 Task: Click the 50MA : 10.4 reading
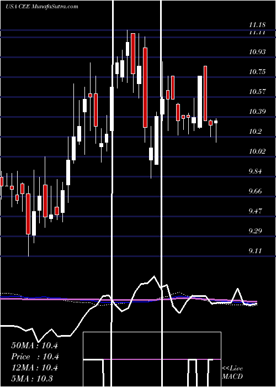click(x=34, y=346)
